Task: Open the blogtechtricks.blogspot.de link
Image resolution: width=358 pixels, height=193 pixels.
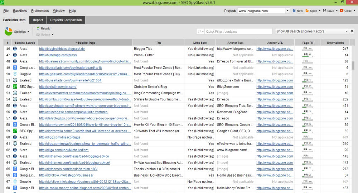Action: [62, 49]
